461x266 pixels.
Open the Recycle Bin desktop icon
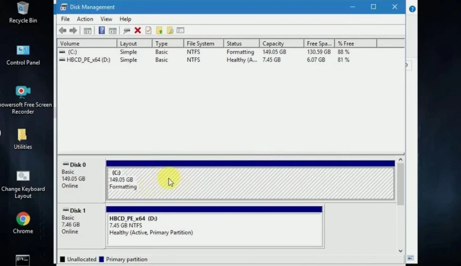[x=23, y=12]
